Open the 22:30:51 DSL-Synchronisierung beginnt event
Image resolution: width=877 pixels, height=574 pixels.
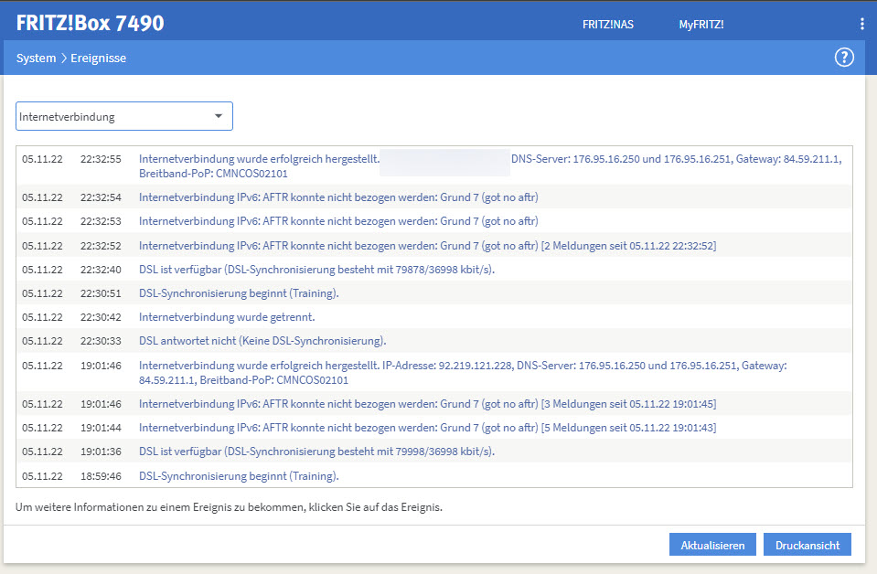pyautogui.click(x=434, y=293)
